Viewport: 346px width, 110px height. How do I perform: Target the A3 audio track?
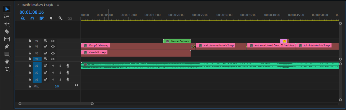click(x=37, y=79)
